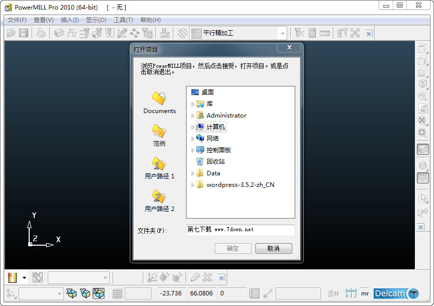Open the 文件(F) menu
434x306 pixels.
point(17,20)
